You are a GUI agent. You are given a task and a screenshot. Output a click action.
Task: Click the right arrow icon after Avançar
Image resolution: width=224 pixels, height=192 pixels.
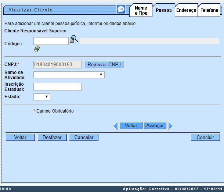pos(170,126)
